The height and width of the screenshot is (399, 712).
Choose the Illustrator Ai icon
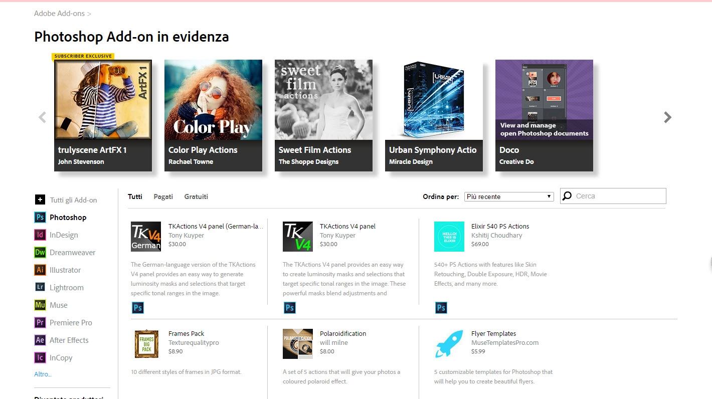pos(40,270)
